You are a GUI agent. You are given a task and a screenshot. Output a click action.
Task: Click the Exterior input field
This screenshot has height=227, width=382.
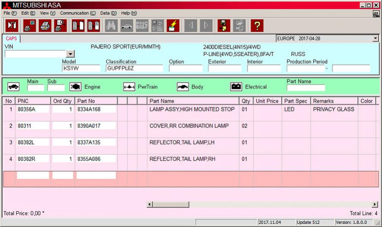[225, 68]
